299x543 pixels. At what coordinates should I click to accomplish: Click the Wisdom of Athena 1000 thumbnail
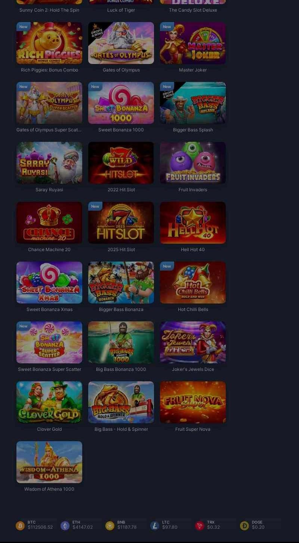pyautogui.click(x=49, y=462)
